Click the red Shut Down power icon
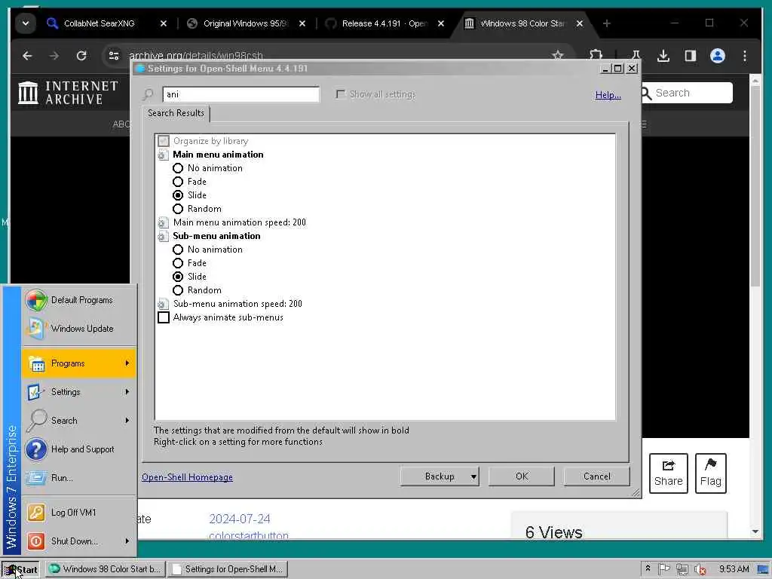 point(36,541)
